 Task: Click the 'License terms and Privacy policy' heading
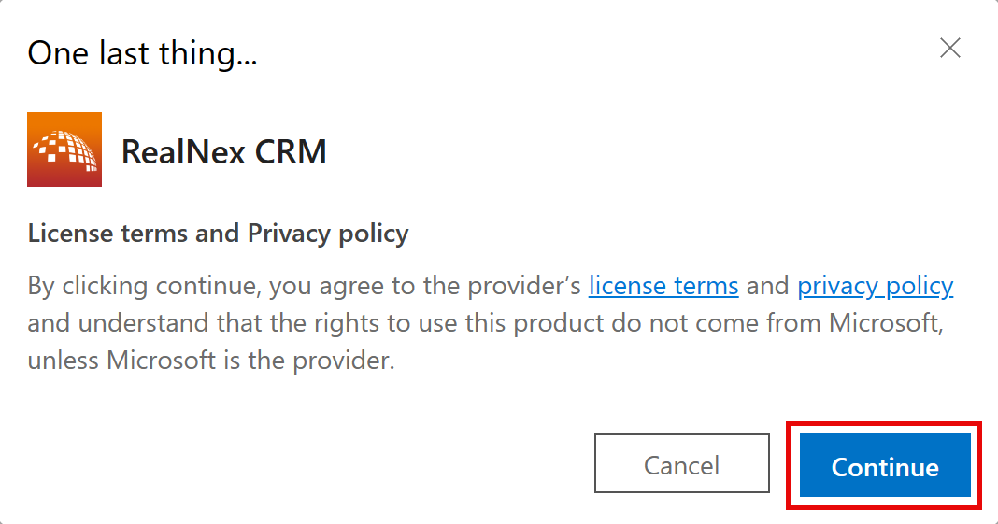218,234
